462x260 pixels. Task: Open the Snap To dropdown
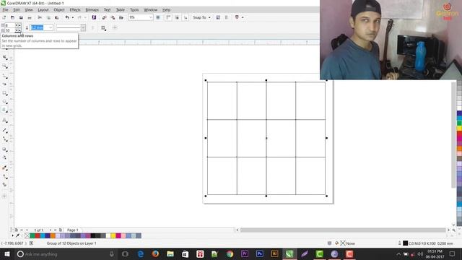[x=202, y=17]
